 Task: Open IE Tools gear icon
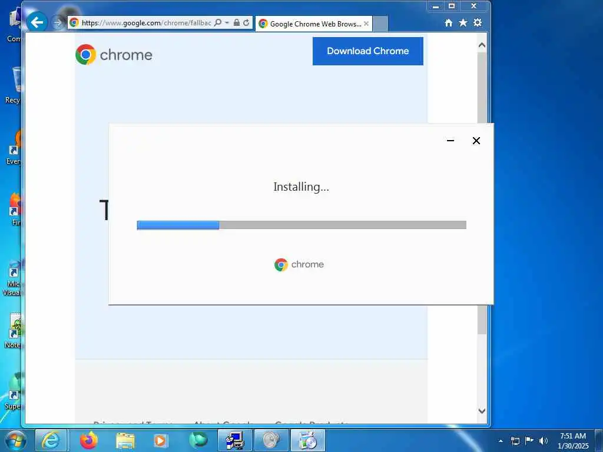click(x=478, y=23)
